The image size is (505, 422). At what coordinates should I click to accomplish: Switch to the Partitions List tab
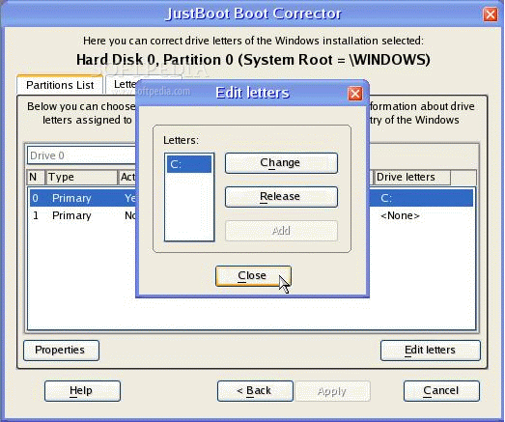click(x=60, y=85)
